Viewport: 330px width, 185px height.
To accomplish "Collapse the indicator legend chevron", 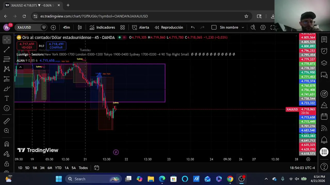I will 20,67.
